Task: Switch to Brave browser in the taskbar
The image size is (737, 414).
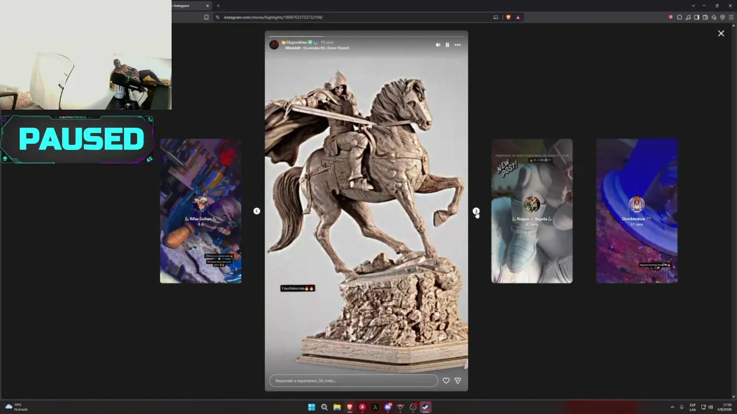Action: (349, 407)
